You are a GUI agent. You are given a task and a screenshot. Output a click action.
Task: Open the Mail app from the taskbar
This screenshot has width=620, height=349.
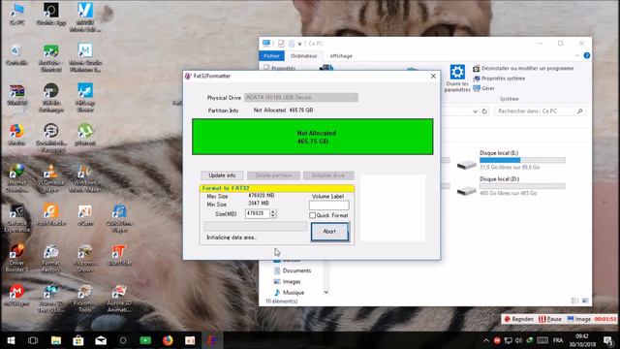(x=101, y=340)
